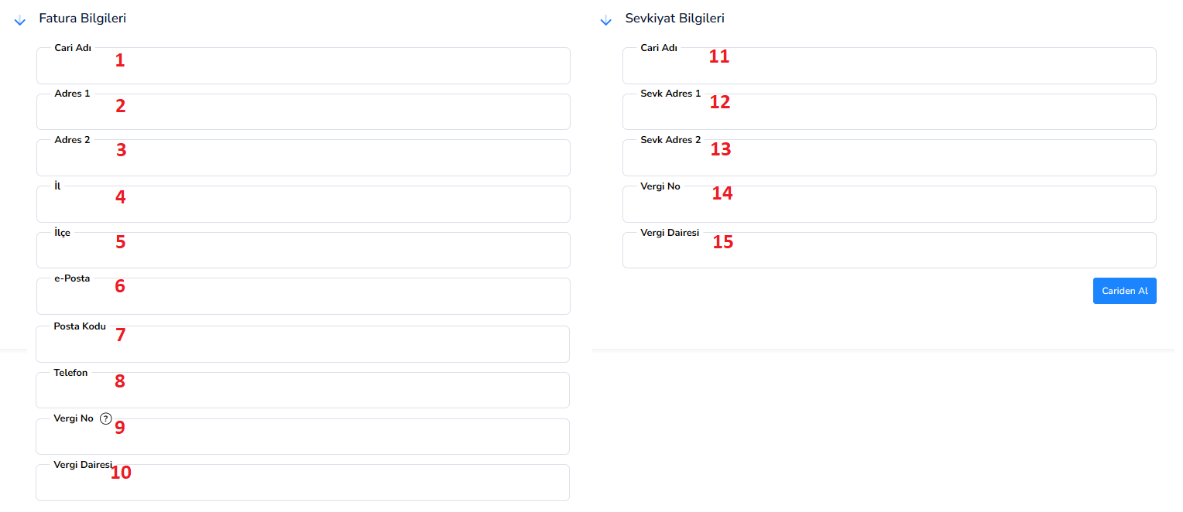Collapse the Sevkiyat Bilgileri section arrow

point(606,21)
